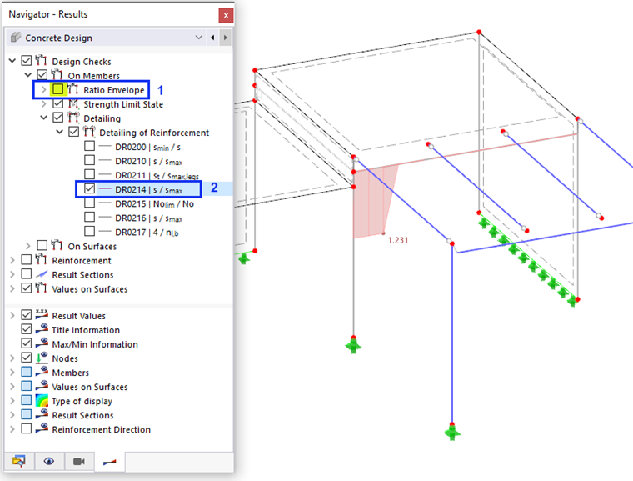Click the Reinforcement Direction icon
This screenshot has width=633, height=481.
[x=42, y=428]
